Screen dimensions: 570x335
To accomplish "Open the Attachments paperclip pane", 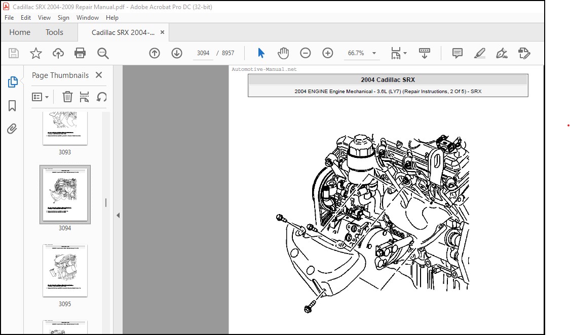I will 12,129.
